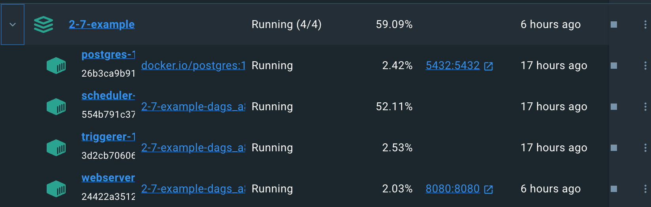Open more actions for 2-7-example stack
651x207 pixels.
[645, 24]
